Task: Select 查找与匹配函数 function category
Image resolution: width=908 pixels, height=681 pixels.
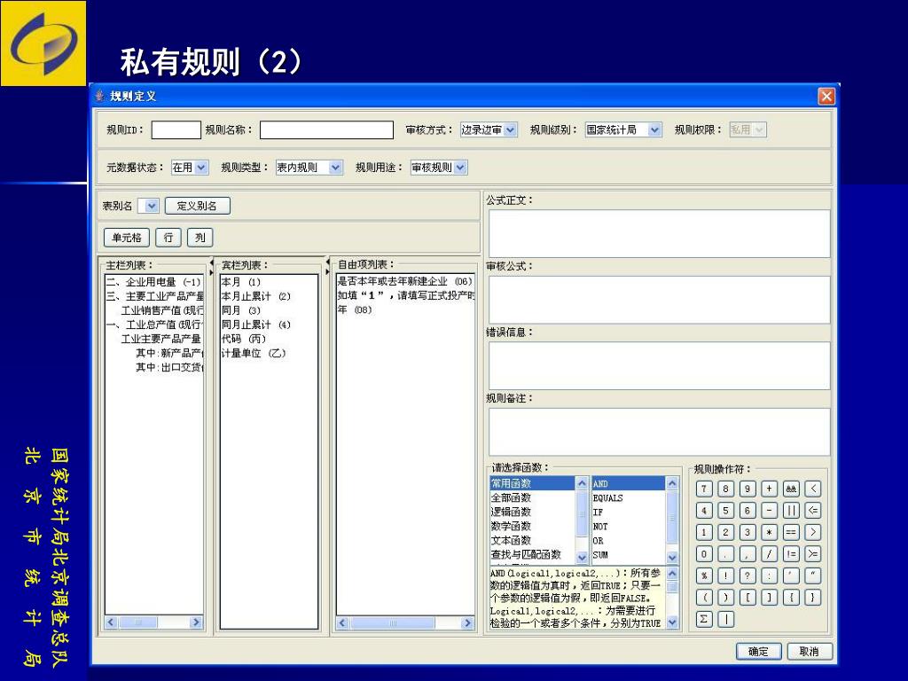Action: pyautogui.click(x=533, y=554)
